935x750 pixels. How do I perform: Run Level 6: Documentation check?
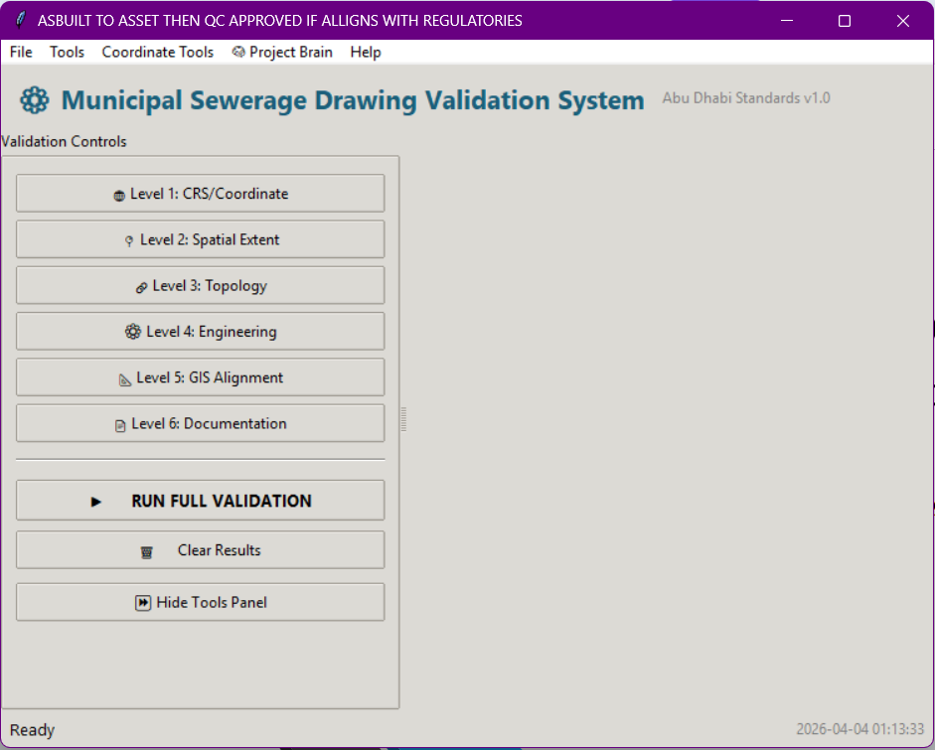pos(201,423)
